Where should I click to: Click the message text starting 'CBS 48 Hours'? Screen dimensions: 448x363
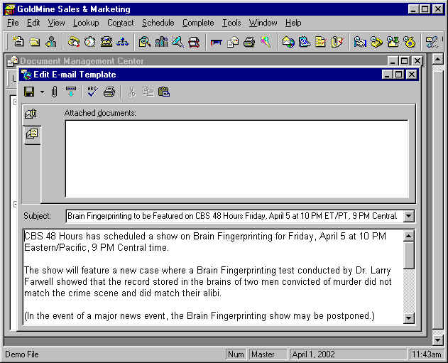click(x=205, y=242)
